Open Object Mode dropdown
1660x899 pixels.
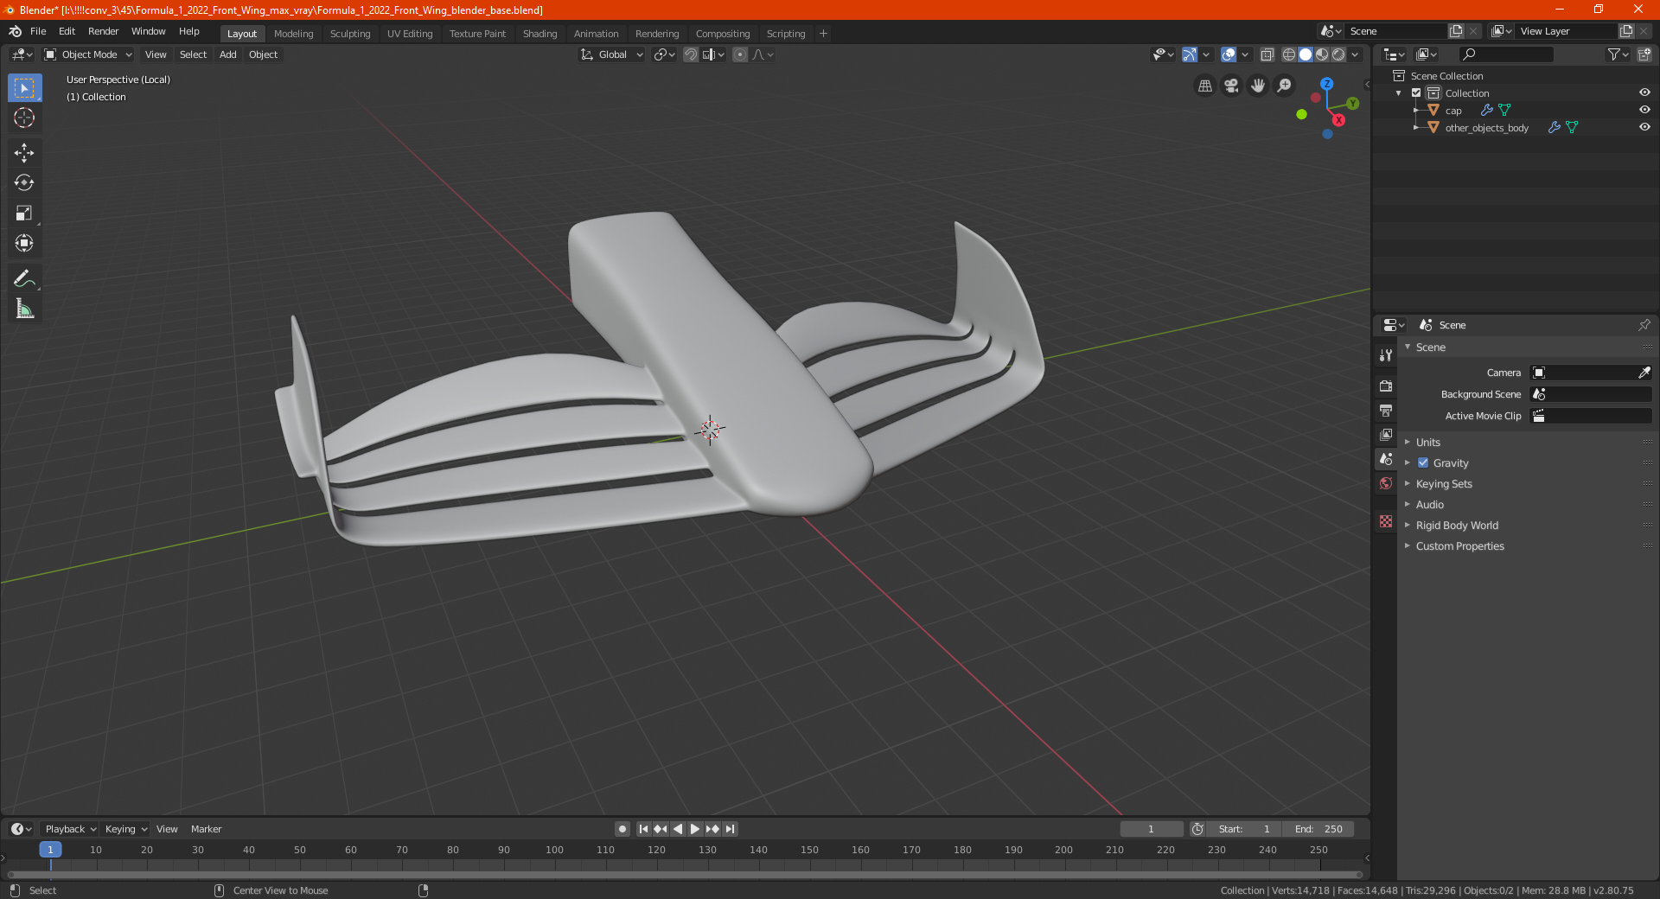point(87,54)
